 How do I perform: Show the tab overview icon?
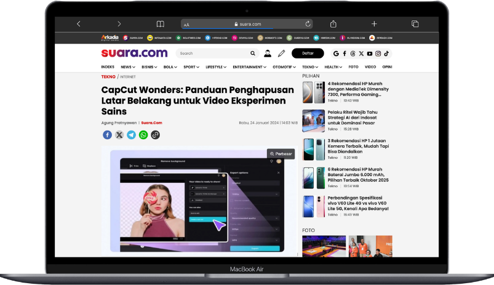tap(415, 24)
